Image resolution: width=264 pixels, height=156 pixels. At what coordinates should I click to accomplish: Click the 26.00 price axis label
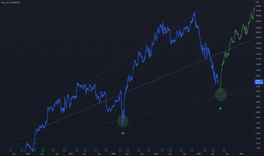click(x=258, y=133)
